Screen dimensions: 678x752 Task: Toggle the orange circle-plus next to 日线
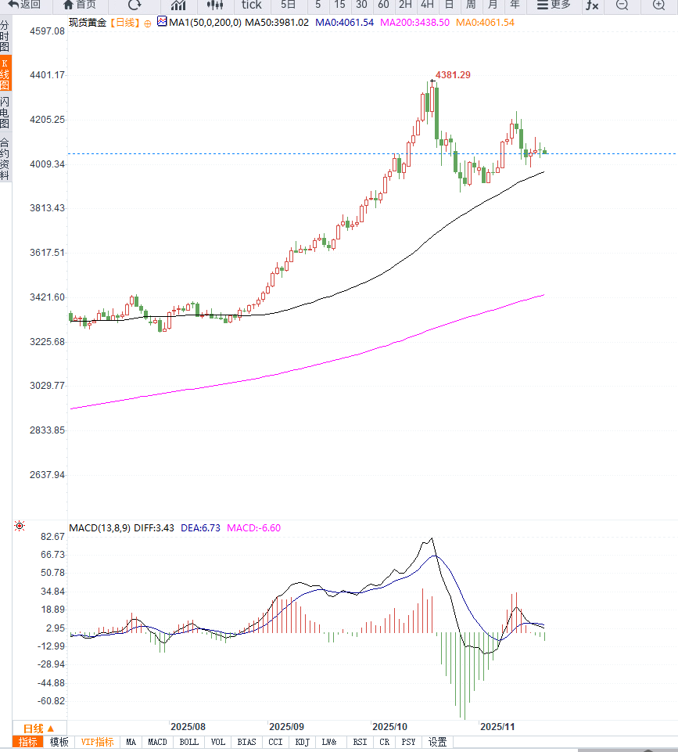pos(148,23)
